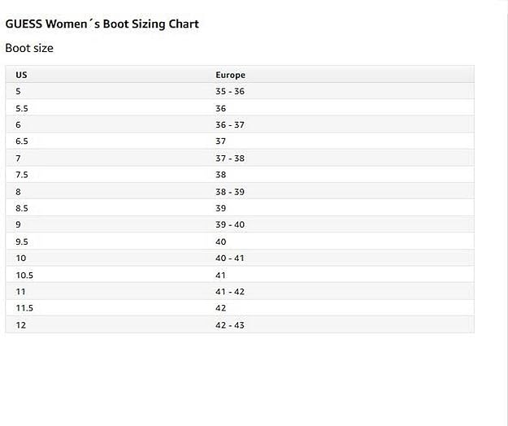Select the US size 6.5 row
Screen dimensions: 508x426
tap(240, 141)
